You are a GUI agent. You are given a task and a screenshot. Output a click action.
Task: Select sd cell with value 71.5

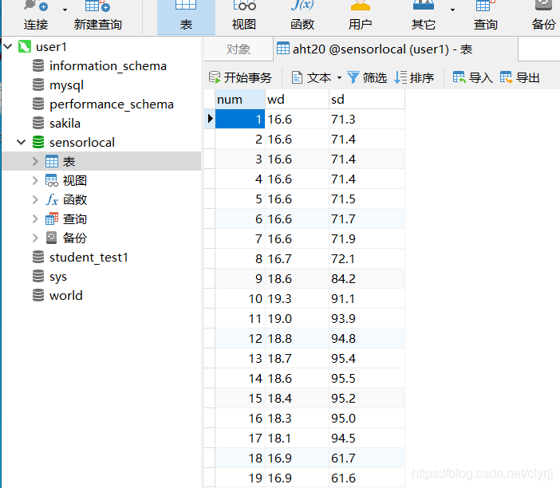click(x=367, y=199)
